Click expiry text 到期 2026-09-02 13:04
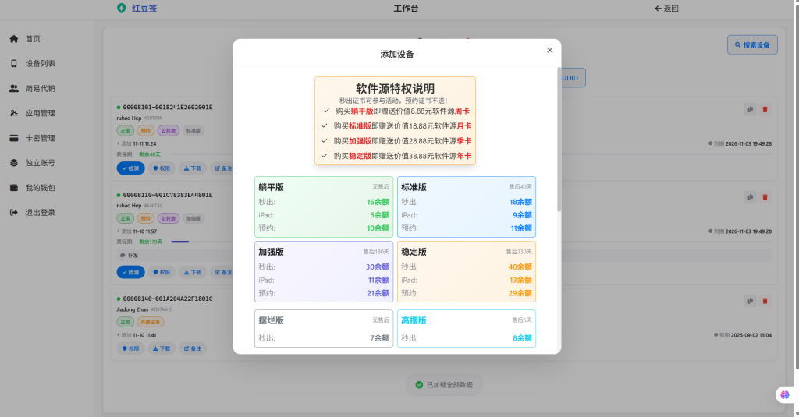 coord(743,335)
